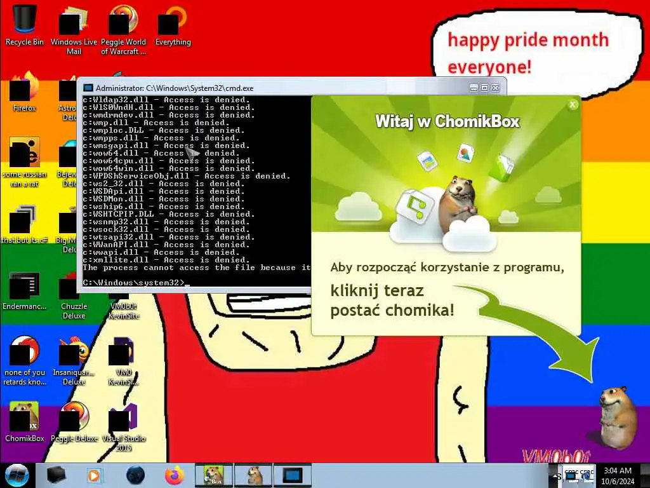Select the Firefox desktop shortcut
Image resolution: width=650 pixels, height=488 pixels.
25,92
